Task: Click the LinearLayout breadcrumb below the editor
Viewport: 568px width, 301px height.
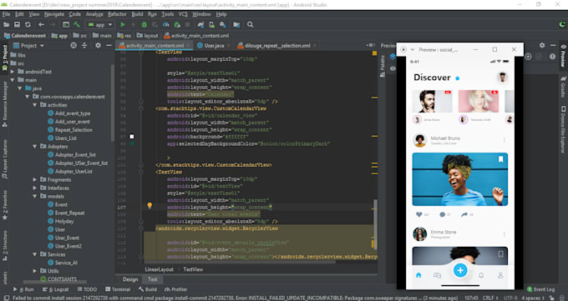Action: (x=159, y=269)
